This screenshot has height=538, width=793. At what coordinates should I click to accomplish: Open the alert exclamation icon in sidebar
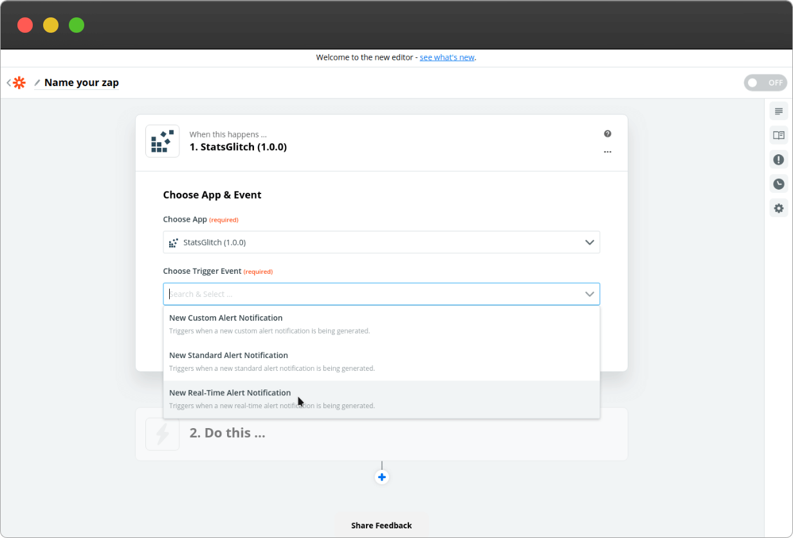click(x=779, y=159)
